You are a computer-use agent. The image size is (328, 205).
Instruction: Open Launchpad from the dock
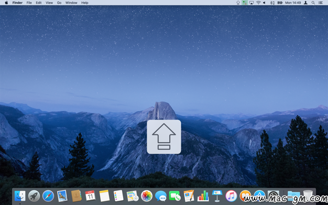34,196
